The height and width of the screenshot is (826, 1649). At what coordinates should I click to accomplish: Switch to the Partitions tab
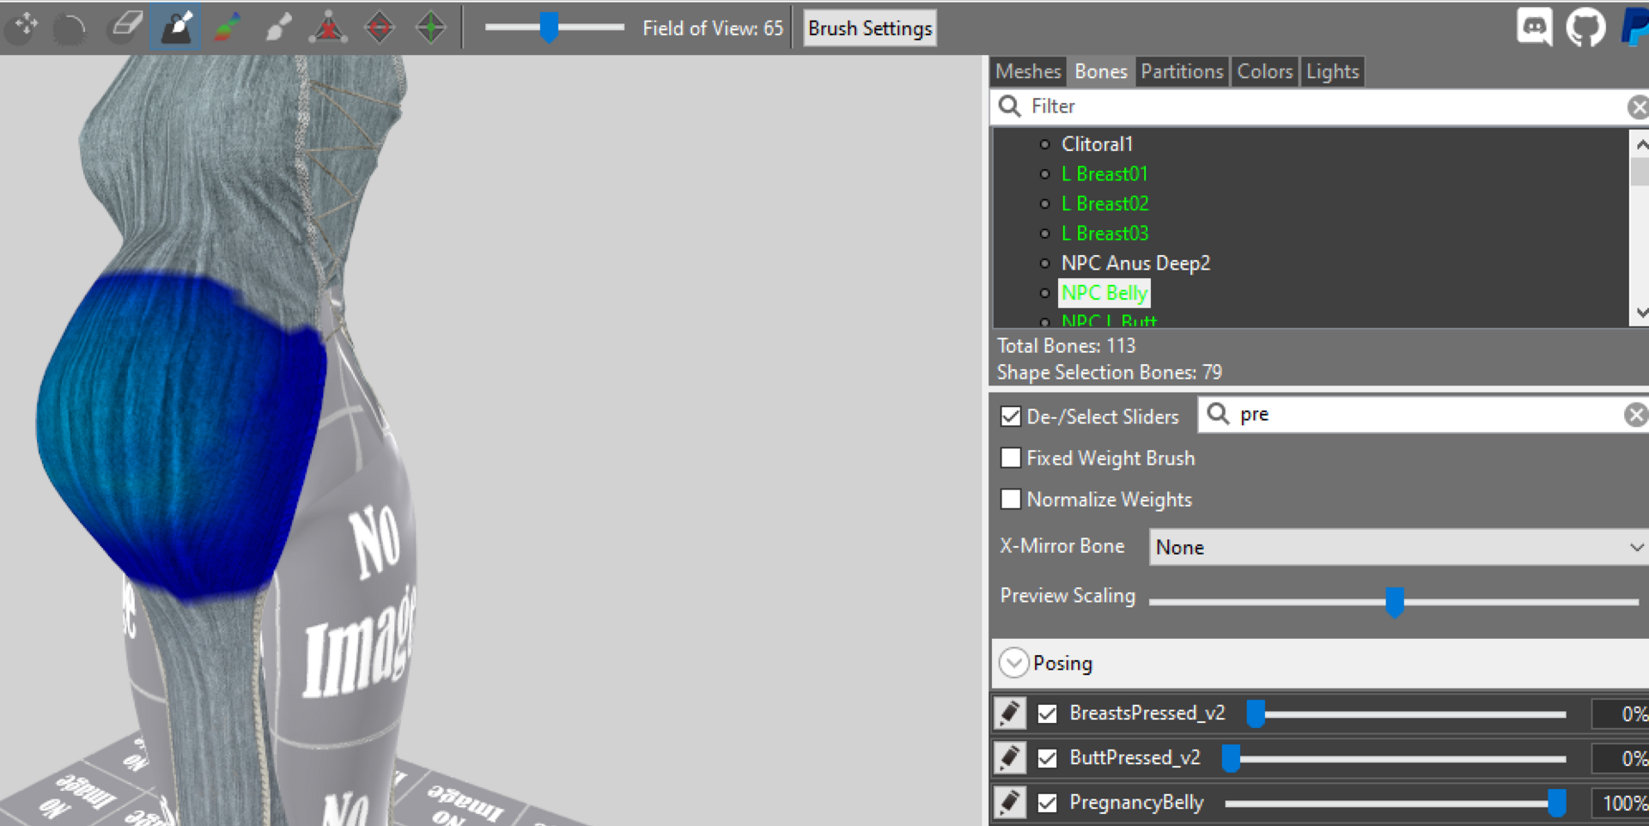pos(1182,71)
